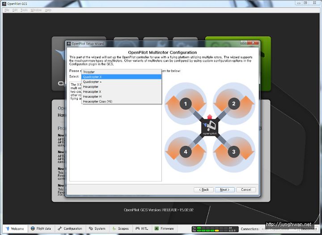Choose Quadcopter X option
This screenshot has width=322, height=235.
coord(122,77)
